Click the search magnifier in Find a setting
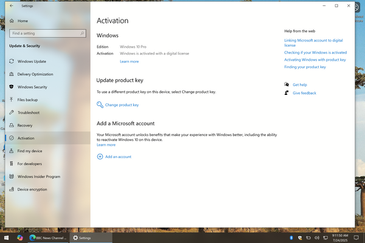The height and width of the screenshot is (243, 365). [82, 33]
